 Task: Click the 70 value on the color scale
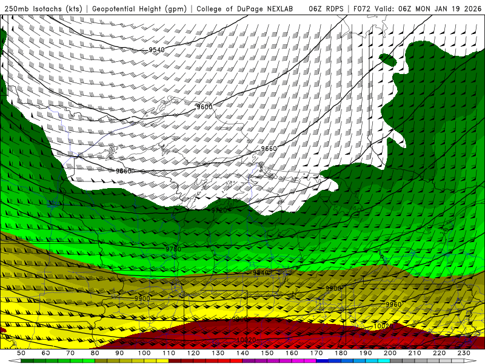(70, 353)
